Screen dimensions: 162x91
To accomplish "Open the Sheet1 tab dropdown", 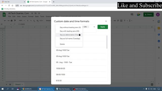I will tap(22, 84).
